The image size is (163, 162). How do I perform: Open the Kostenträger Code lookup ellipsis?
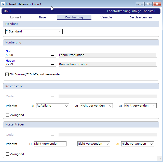tap(52, 135)
